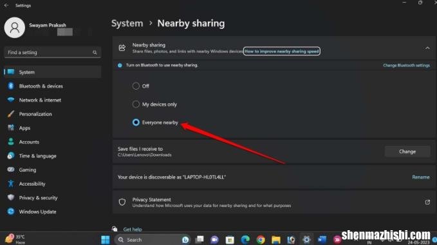Open Bluetooth & devices settings
The width and height of the screenshot is (437, 245).
52,86
